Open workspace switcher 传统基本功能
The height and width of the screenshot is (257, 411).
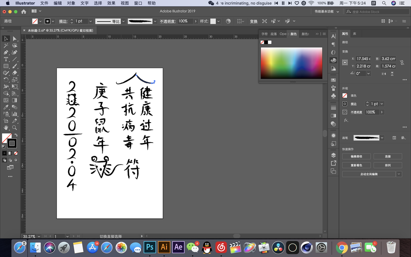[327, 12]
